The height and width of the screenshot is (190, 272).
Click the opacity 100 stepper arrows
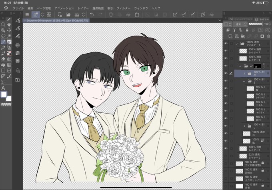click(270, 24)
